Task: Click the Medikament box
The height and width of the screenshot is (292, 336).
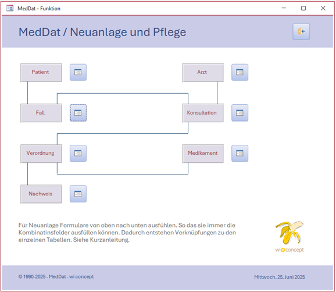Action: click(x=203, y=154)
